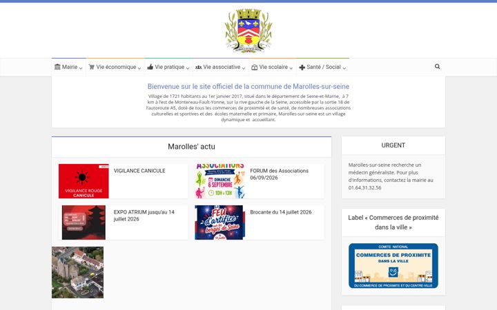Viewport: 497px width, 310px height.
Task: Open the VIGILANCE CANICULE article link
Action: click(x=139, y=171)
